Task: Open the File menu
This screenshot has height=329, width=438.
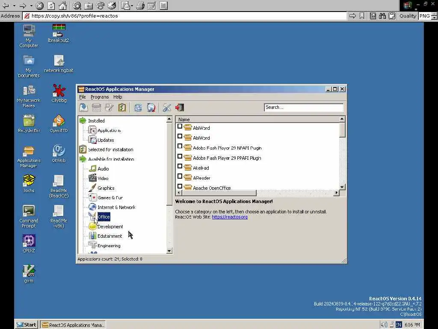Action: [83, 97]
